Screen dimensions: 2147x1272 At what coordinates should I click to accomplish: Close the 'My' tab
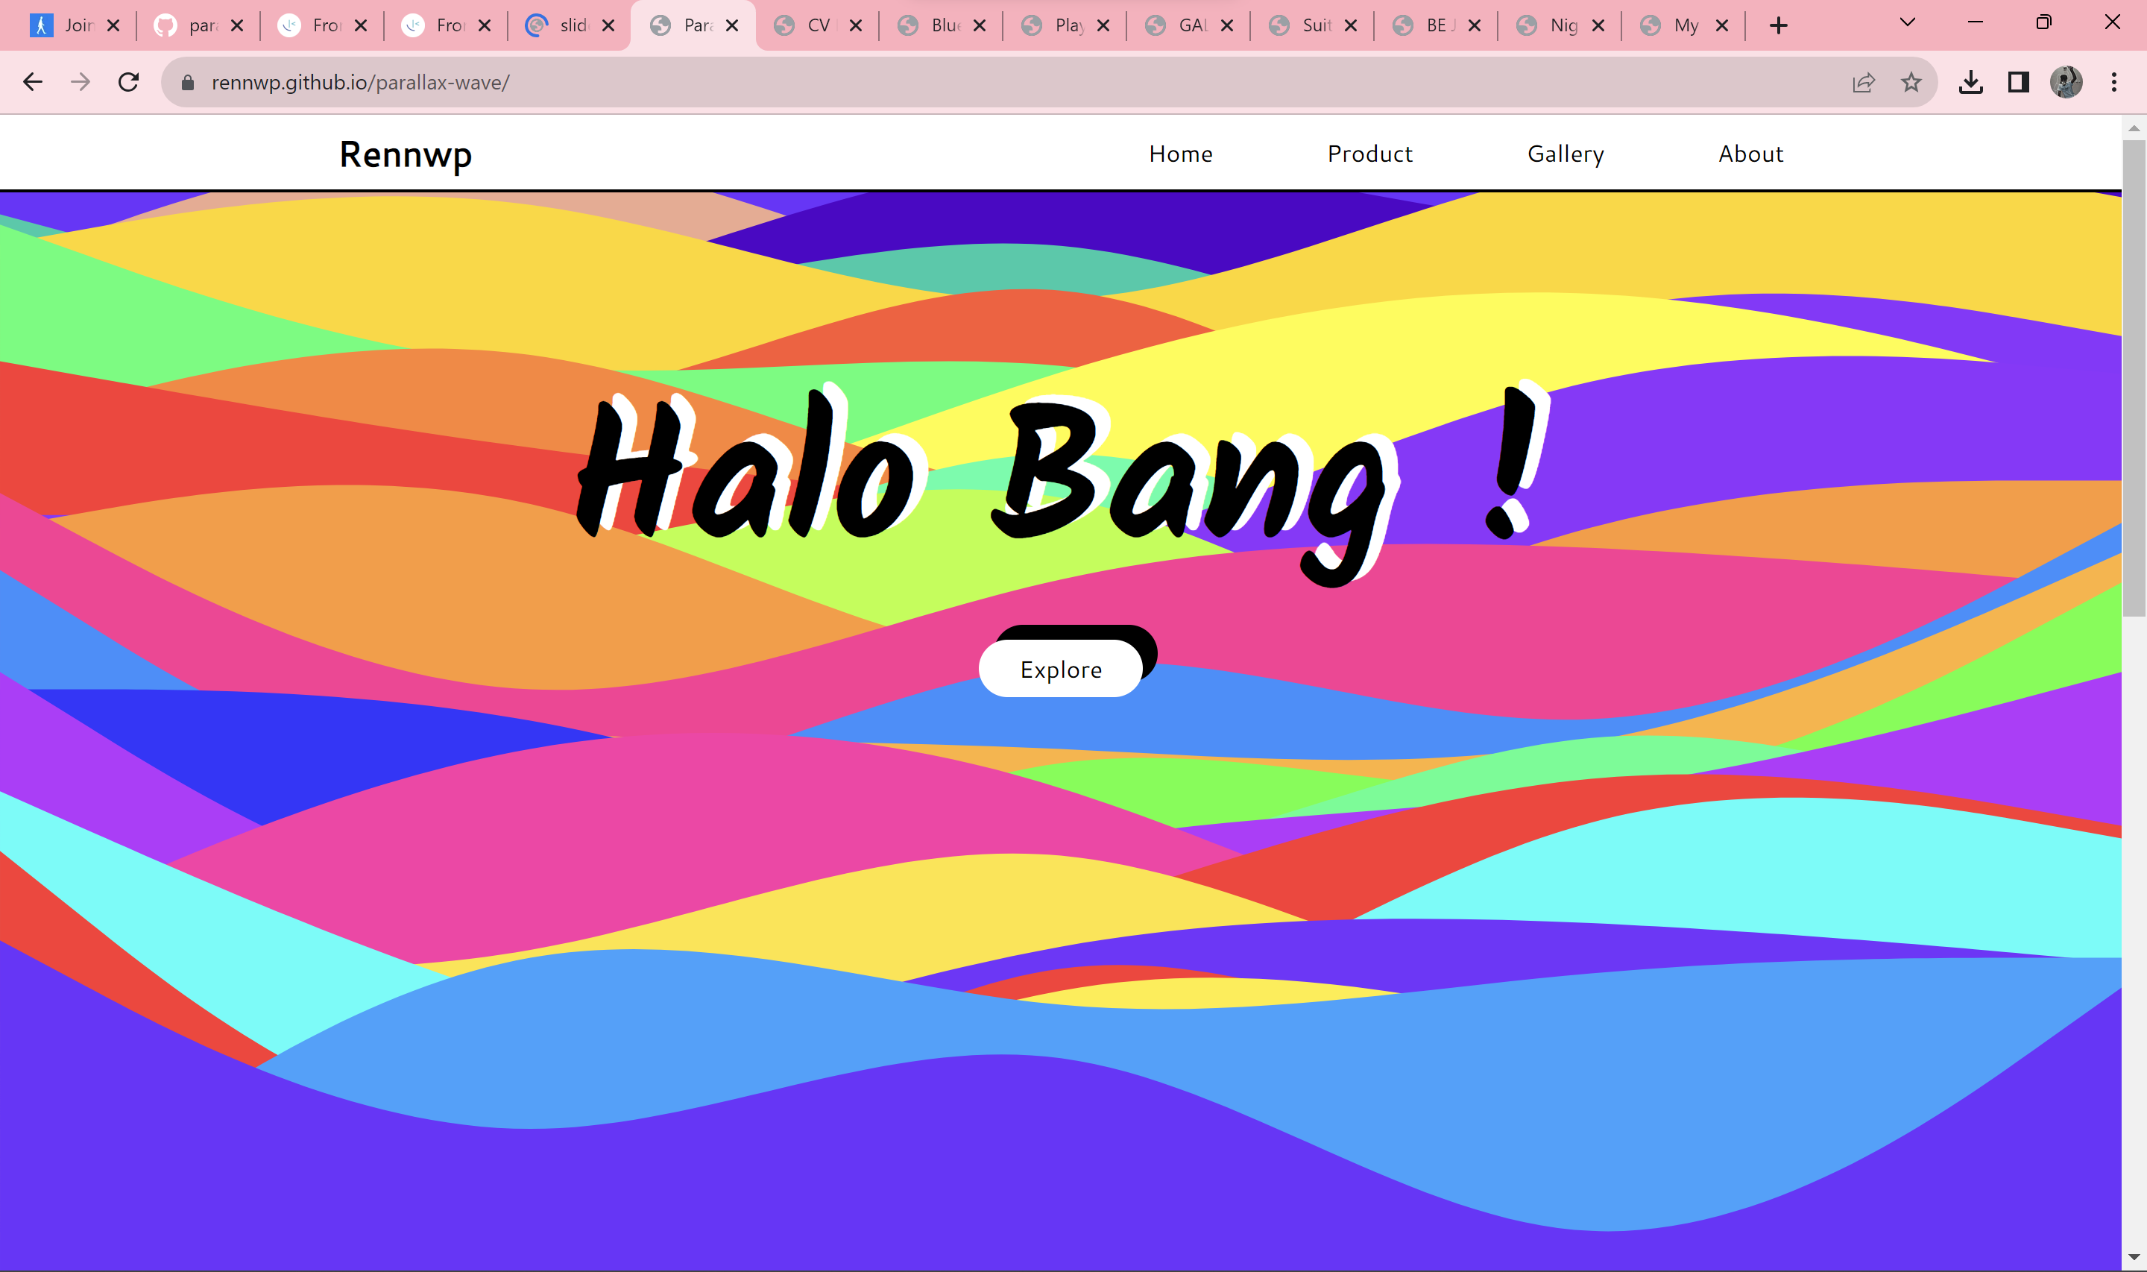click(x=1721, y=25)
